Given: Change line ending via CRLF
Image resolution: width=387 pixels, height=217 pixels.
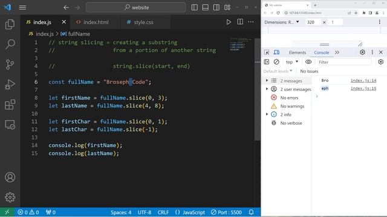Looking at the screenshot, I should pyautogui.click(x=163, y=212).
